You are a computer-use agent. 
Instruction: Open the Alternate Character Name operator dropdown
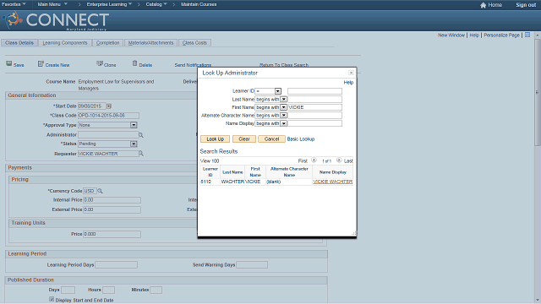point(284,115)
